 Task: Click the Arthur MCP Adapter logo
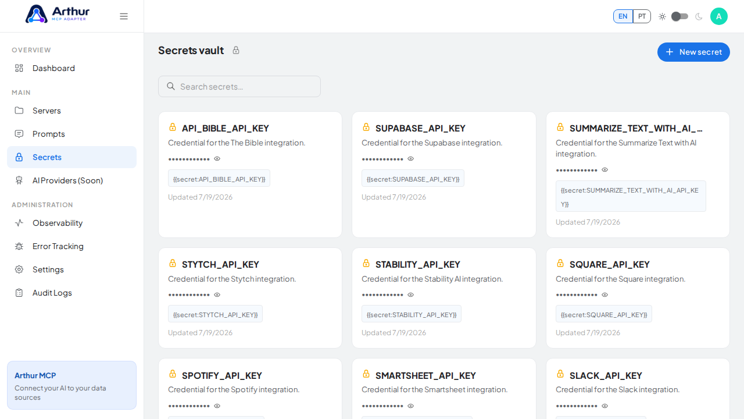pos(57,14)
